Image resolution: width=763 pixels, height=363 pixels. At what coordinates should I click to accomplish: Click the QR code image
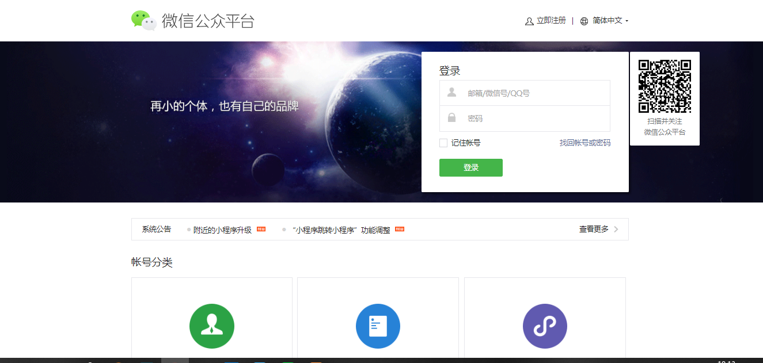[665, 86]
